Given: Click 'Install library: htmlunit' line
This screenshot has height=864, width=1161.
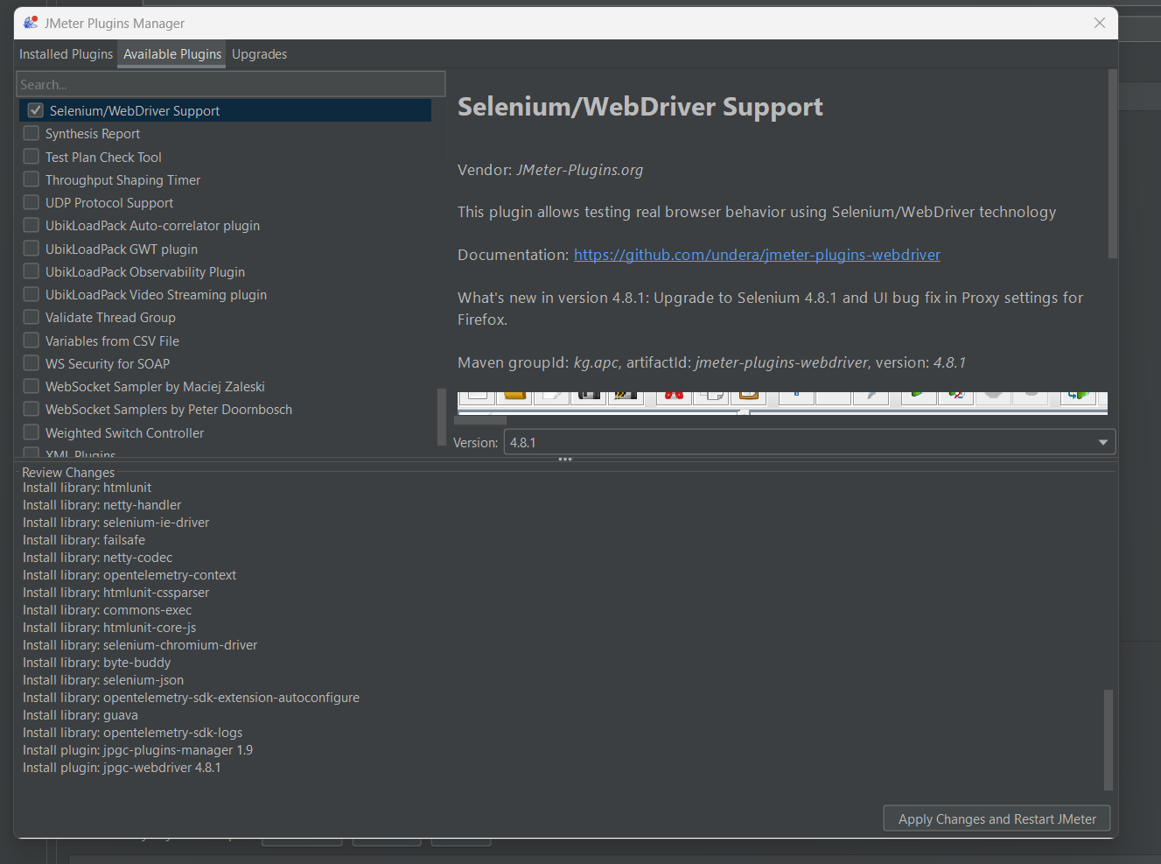Looking at the screenshot, I should [x=87, y=488].
